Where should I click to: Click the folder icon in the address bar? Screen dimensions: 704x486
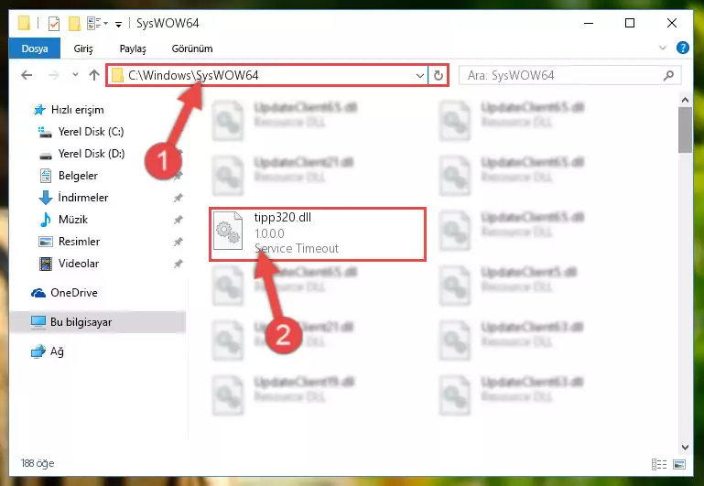tap(117, 75)
